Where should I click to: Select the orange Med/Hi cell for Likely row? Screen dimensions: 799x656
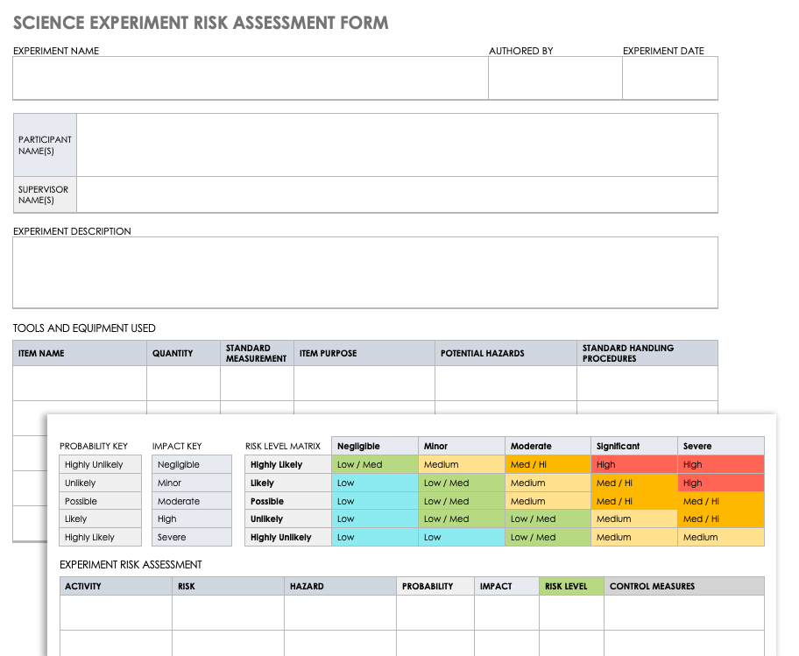633,483
